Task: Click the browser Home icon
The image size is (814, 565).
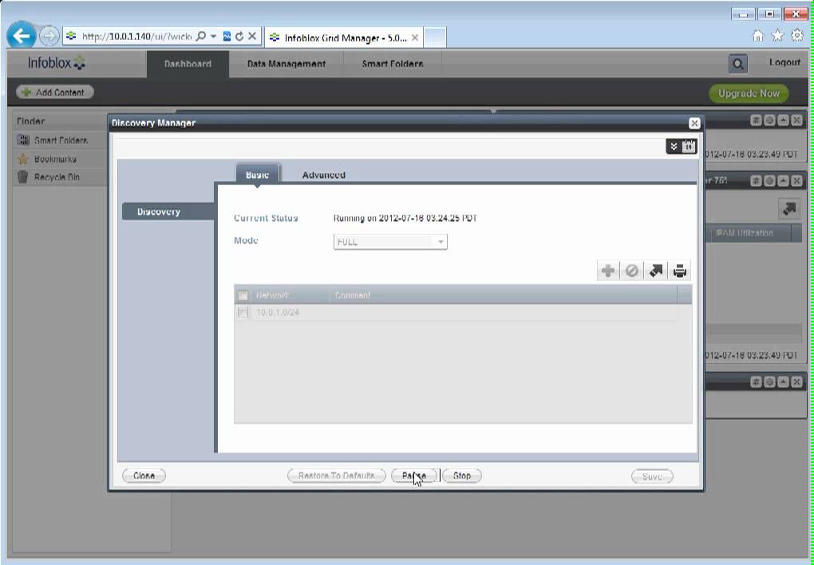Action: pyautogui.click(x=758, y=35)
